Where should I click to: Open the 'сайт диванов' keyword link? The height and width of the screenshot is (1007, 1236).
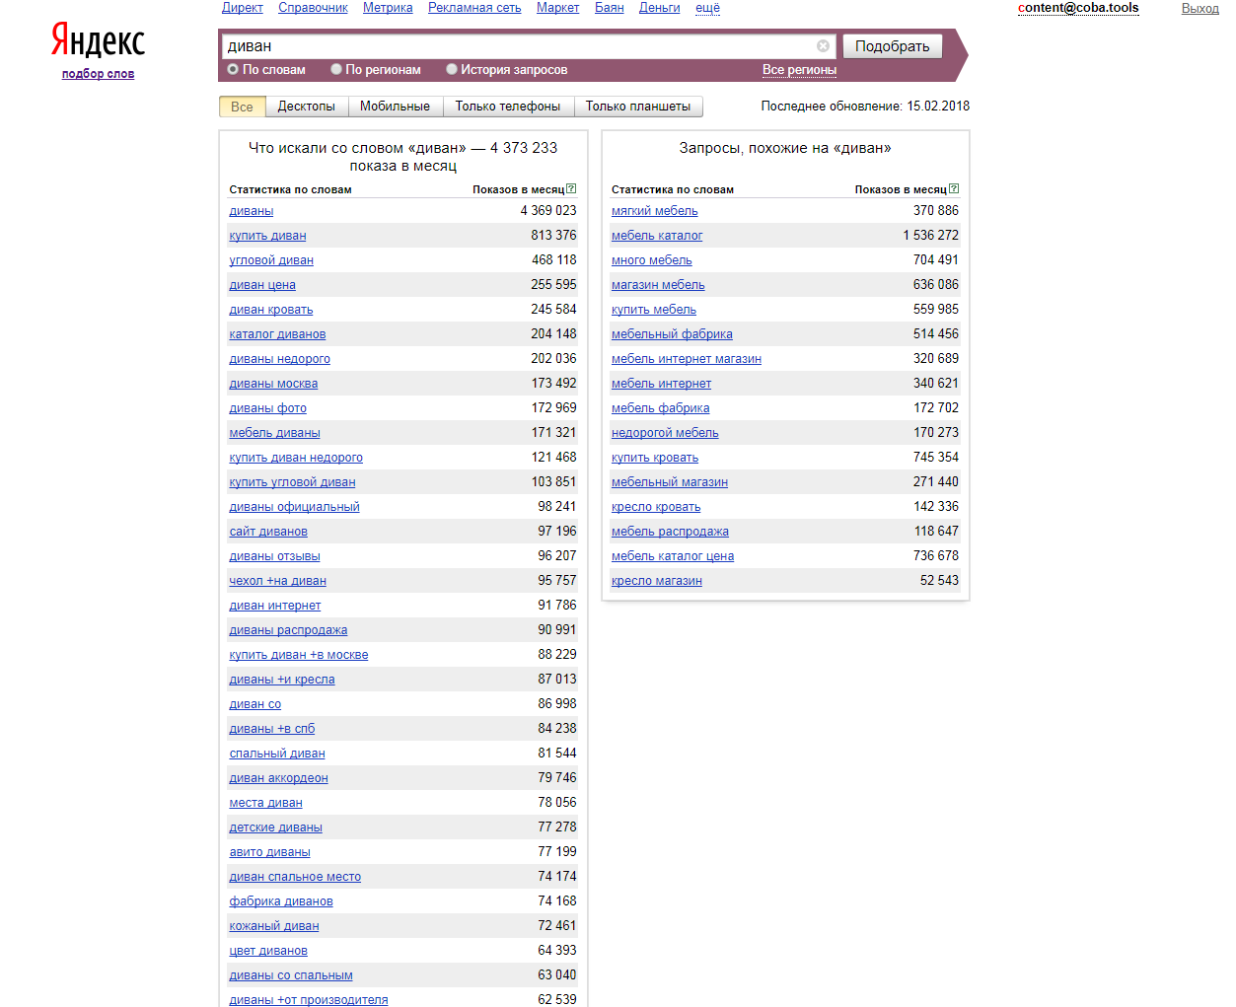click(x=268, y=532)
